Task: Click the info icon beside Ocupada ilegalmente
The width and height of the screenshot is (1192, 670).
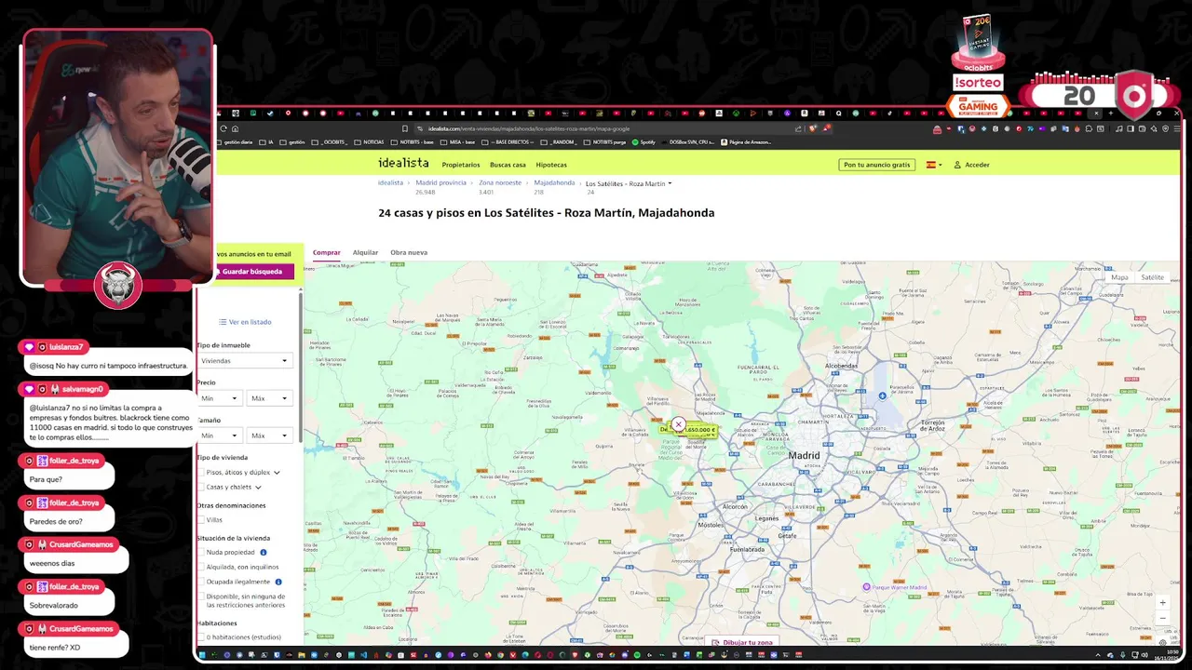Action: [278, 582]
